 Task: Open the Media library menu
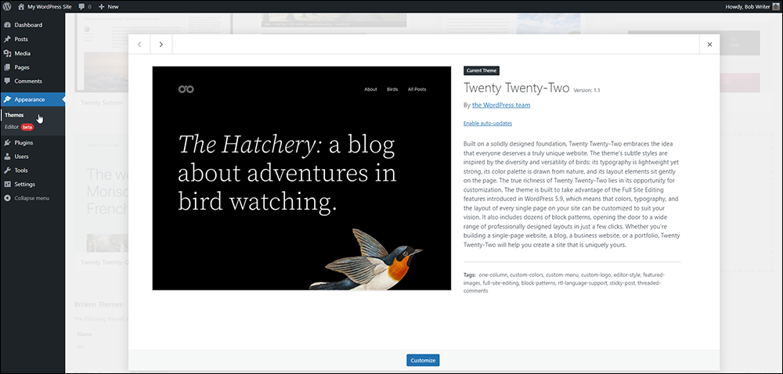point(32,53)
